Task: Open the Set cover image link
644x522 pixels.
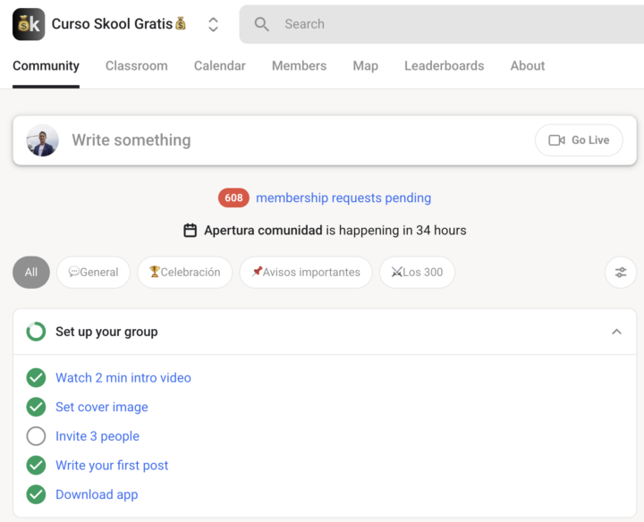Action: 102,407
